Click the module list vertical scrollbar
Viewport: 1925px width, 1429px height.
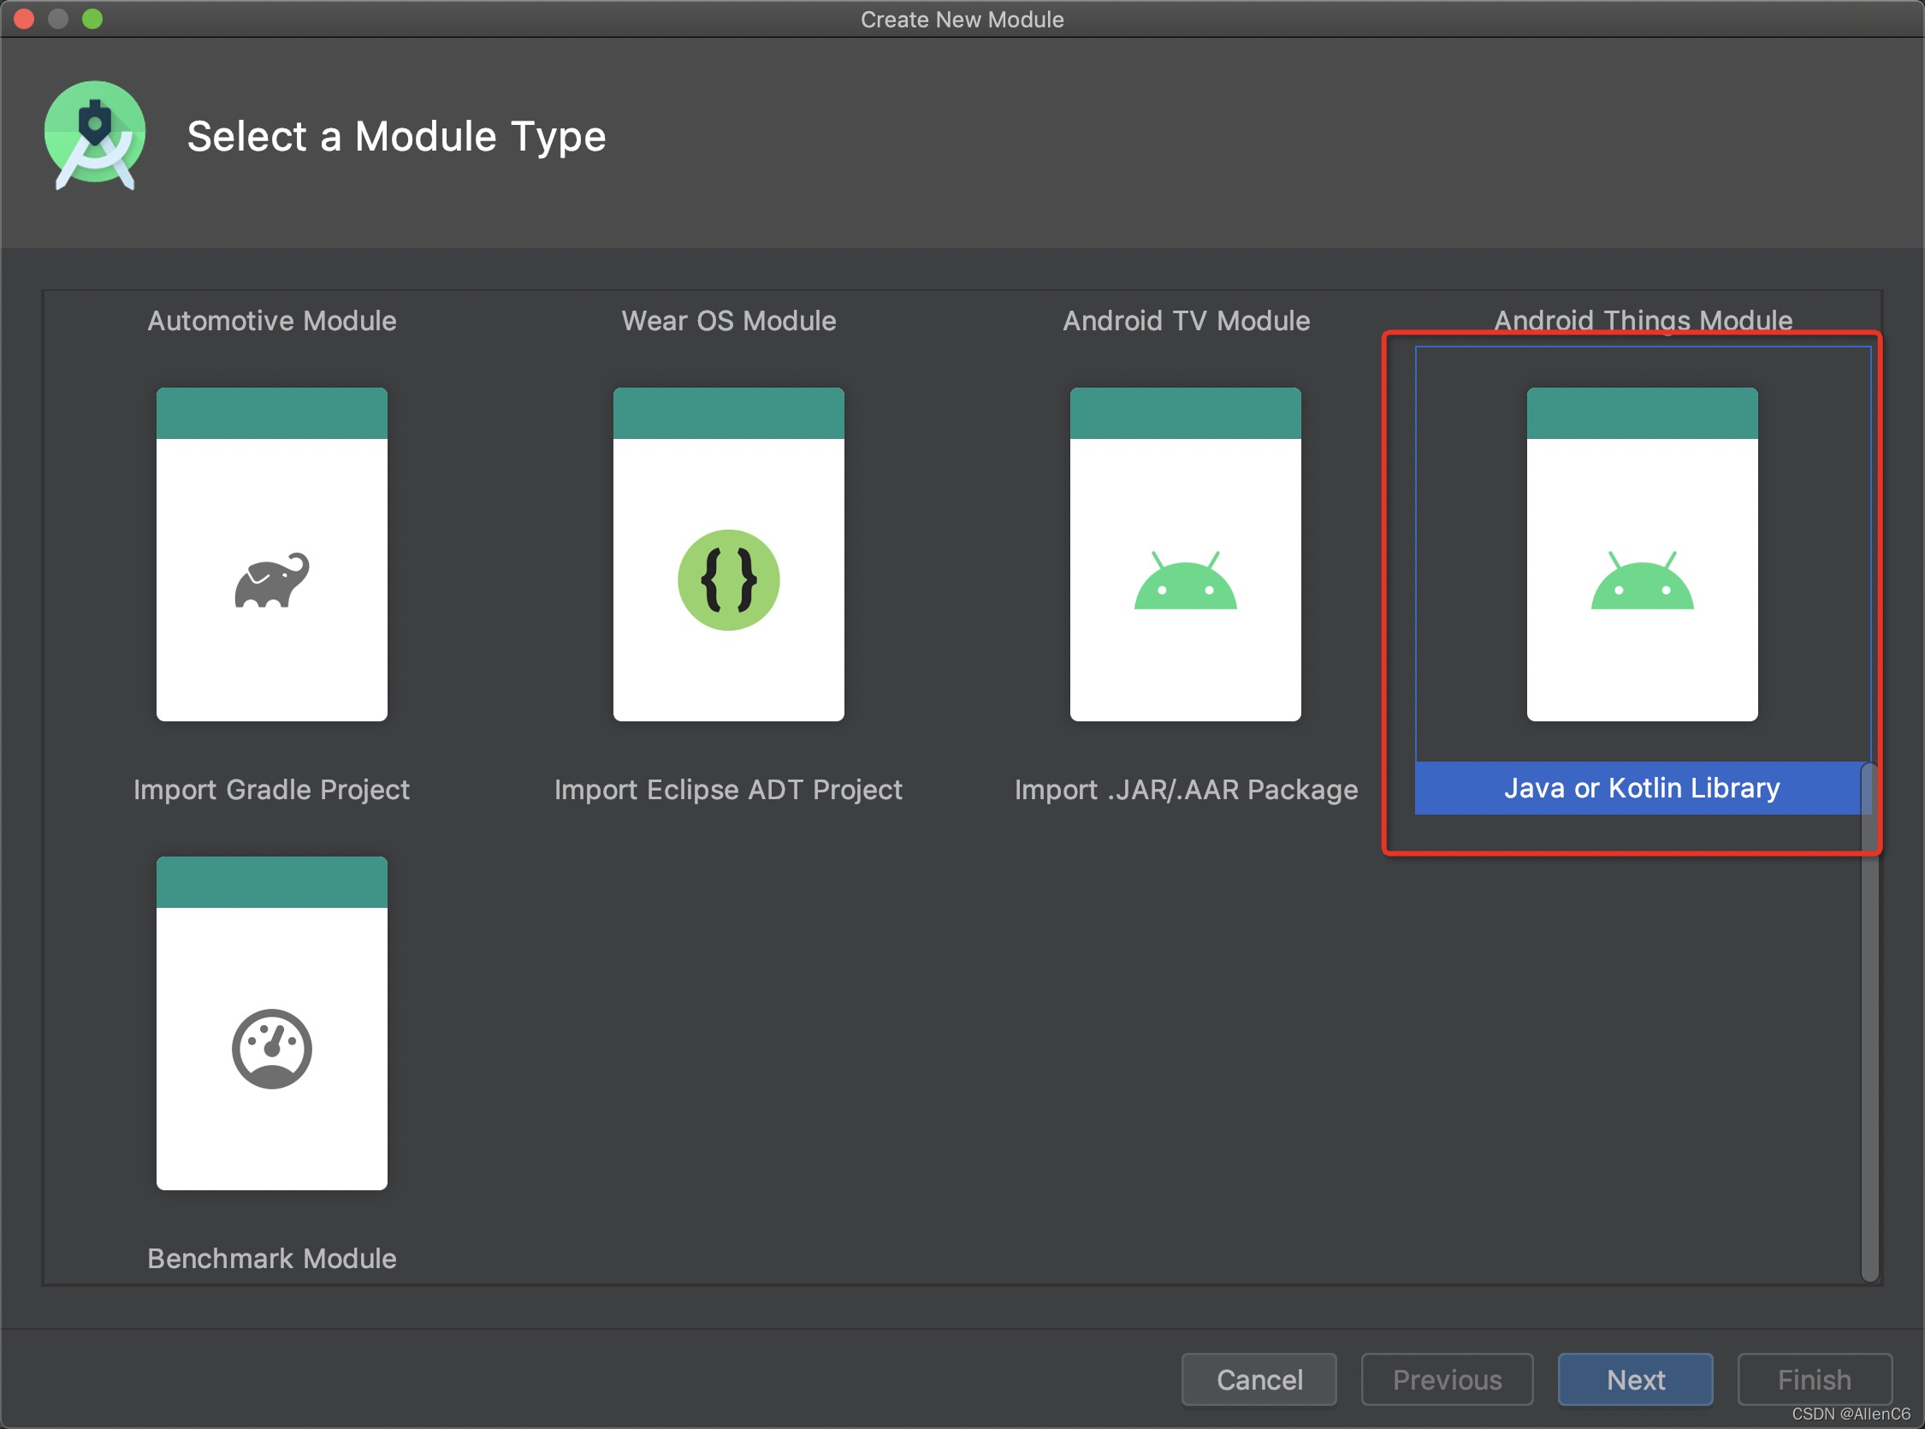coord(1869,1023)
